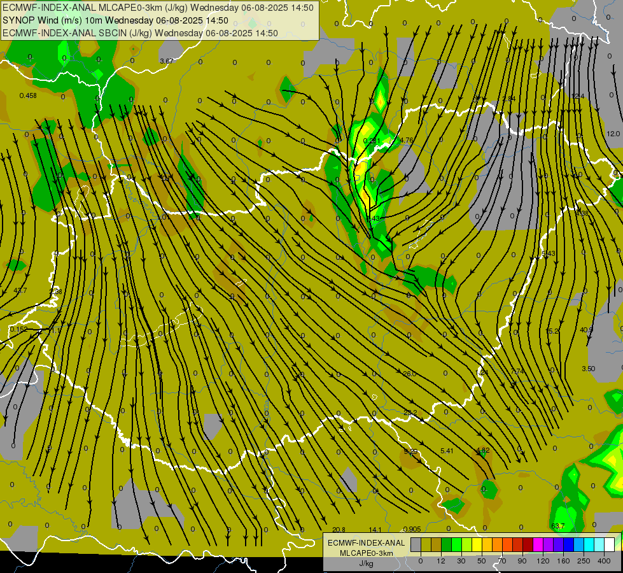Screen dimensions: 623x573
Task: Select legend tick label 30
Action: click(461, 561)
